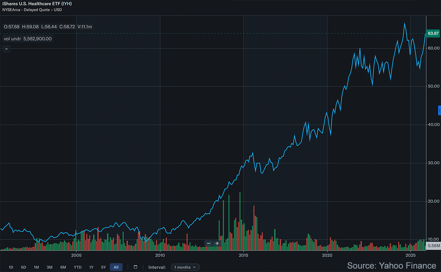The image size is (441, 272).
Task: Open the Interval 1 months dropdown
Action: [185, 267]
